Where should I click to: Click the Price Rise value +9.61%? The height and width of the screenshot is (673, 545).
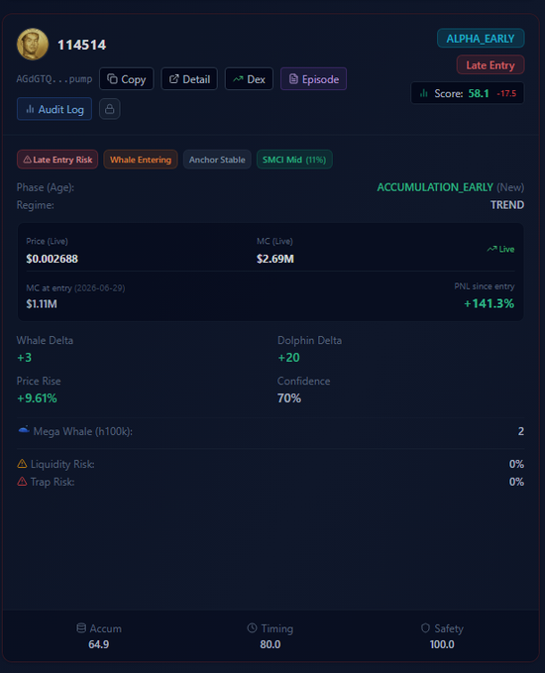coord(37,397)
